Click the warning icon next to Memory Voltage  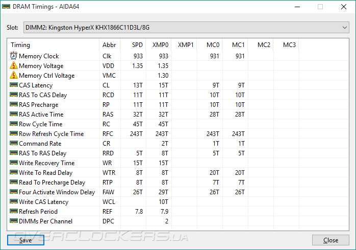click(13, 66)
